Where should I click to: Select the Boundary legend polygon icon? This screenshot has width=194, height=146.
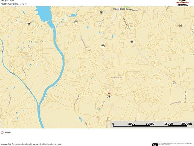pyautogui.click(x=2, y=132)
